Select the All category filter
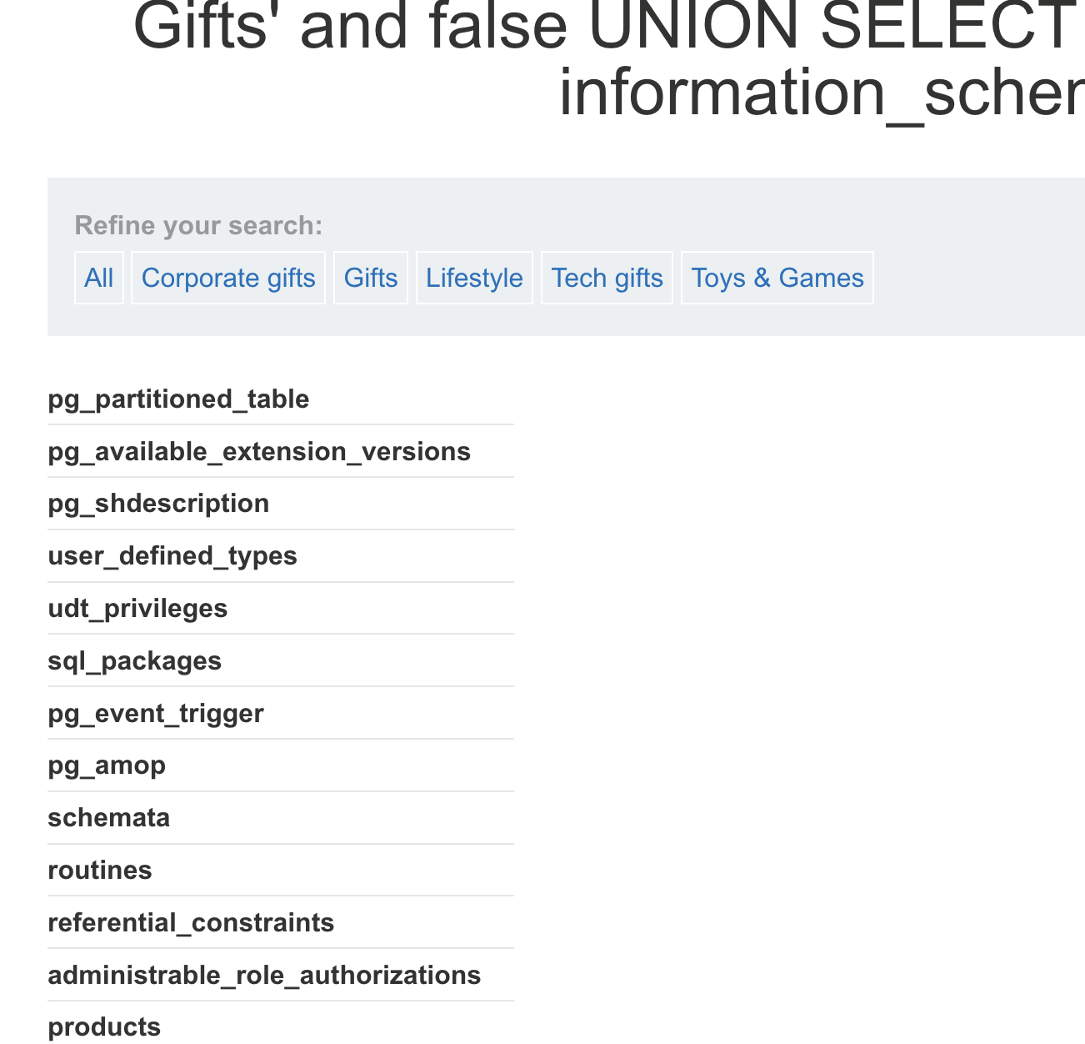The height and width of the screenshot is (1044, 1085). pyautogui.click(x=99, y=278)
